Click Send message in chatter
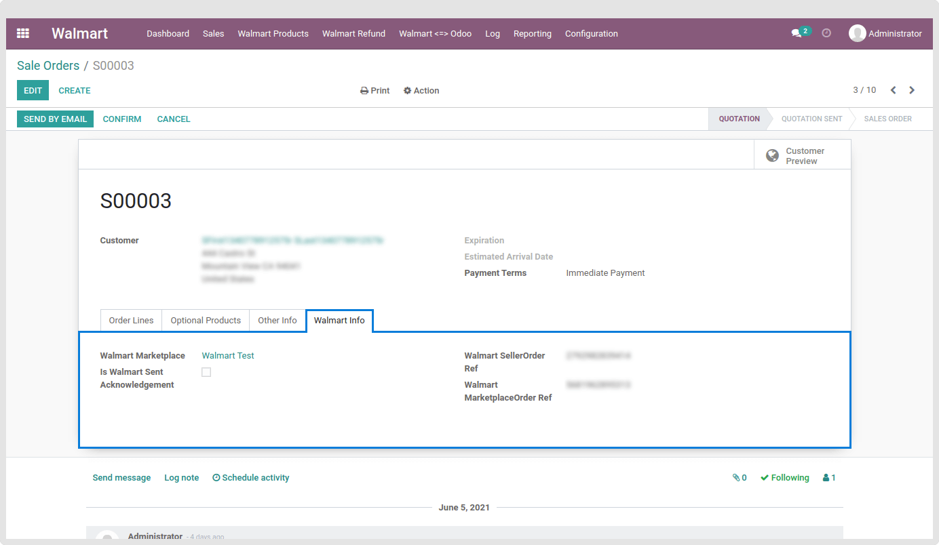The width and height of the screenshot is (939, 545). (121, 478)
